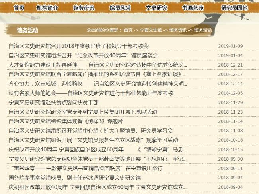The image size is (259, 194).
Task: Open the 馆务资讯 menu item
Action: coord(84,8)
